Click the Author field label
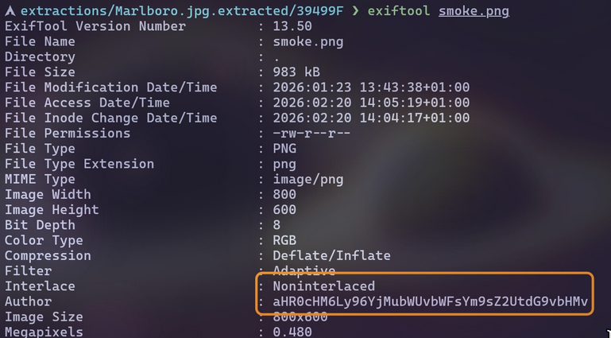Viewport: 611px width, 338px height. coord(28,301)
